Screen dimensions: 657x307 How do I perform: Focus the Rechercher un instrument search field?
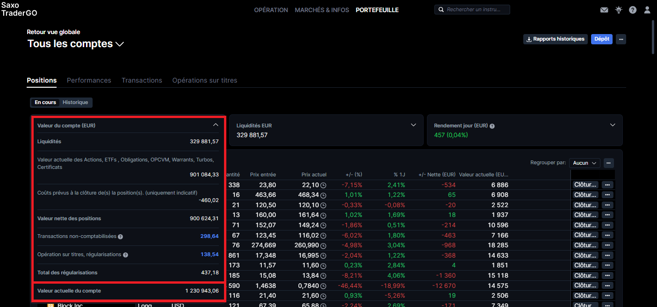(472, 9)
